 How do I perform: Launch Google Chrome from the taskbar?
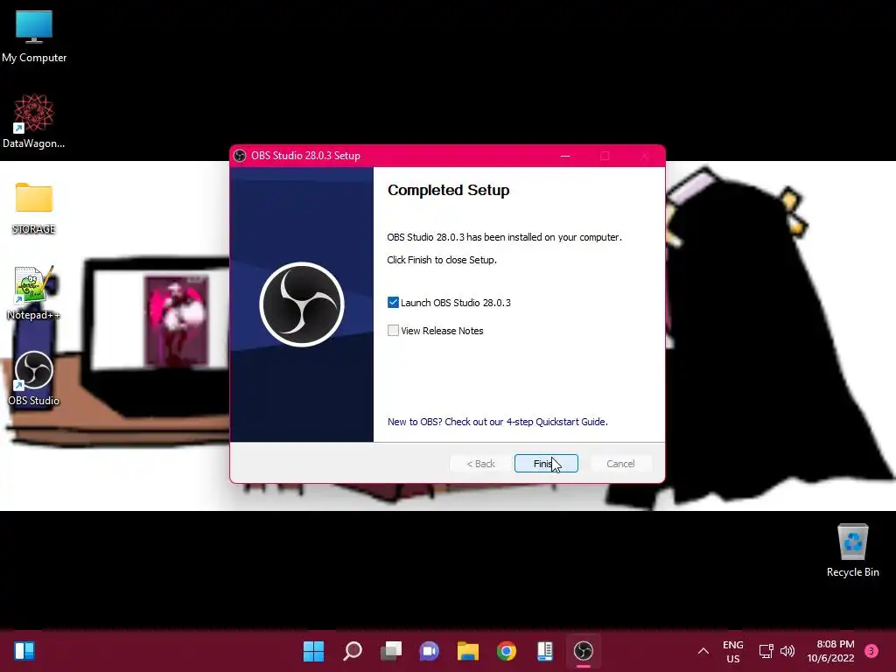pyautogui.click(x=507, y=651)
